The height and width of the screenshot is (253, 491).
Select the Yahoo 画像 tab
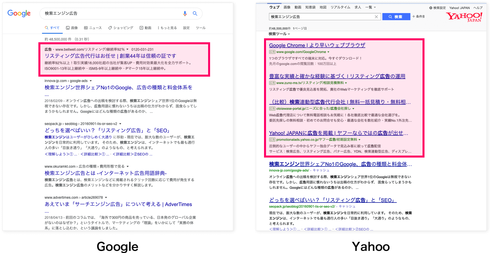click(x=287, y=7)
